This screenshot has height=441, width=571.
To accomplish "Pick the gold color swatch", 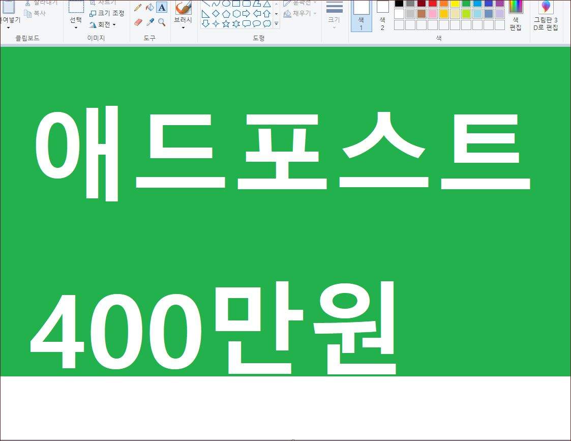I will coord(444,14).
